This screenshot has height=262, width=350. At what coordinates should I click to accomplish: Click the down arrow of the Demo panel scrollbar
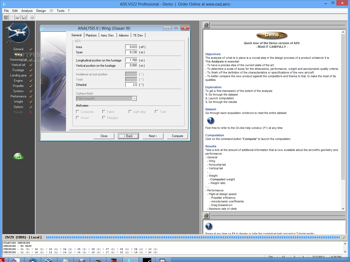pyautogui.click(x=343, y=209)
